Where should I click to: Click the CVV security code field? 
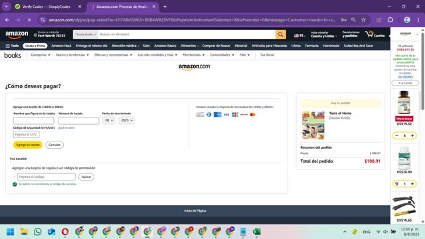coord(26,134)
